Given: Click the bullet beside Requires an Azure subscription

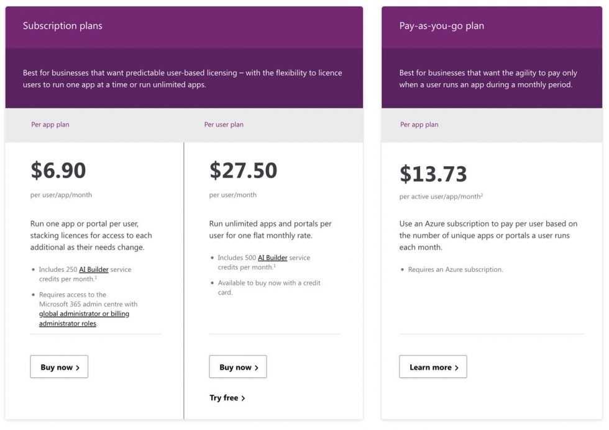Looking at the screenshot, I should tap(401, 269).
